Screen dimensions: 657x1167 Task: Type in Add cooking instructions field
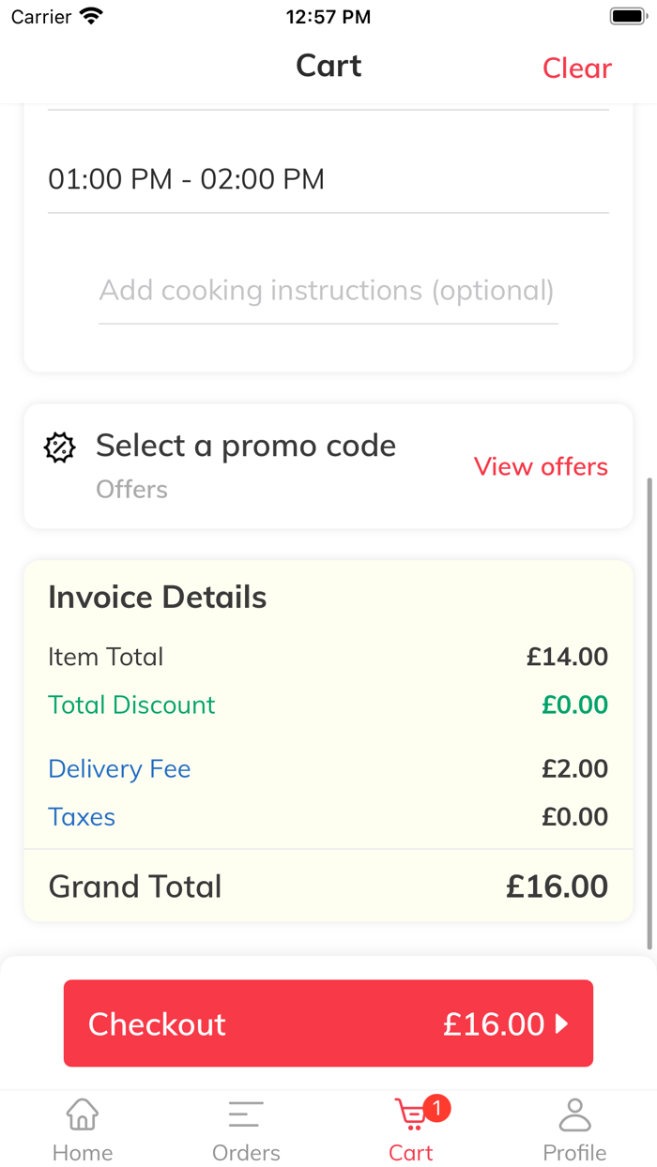pos(328,291)
